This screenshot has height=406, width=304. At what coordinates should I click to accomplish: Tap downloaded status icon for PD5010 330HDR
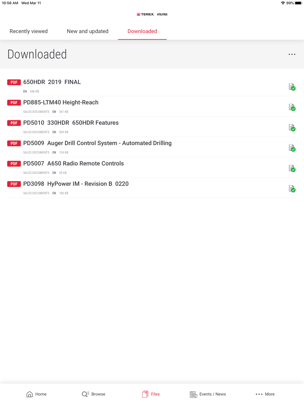coord(292,128)
